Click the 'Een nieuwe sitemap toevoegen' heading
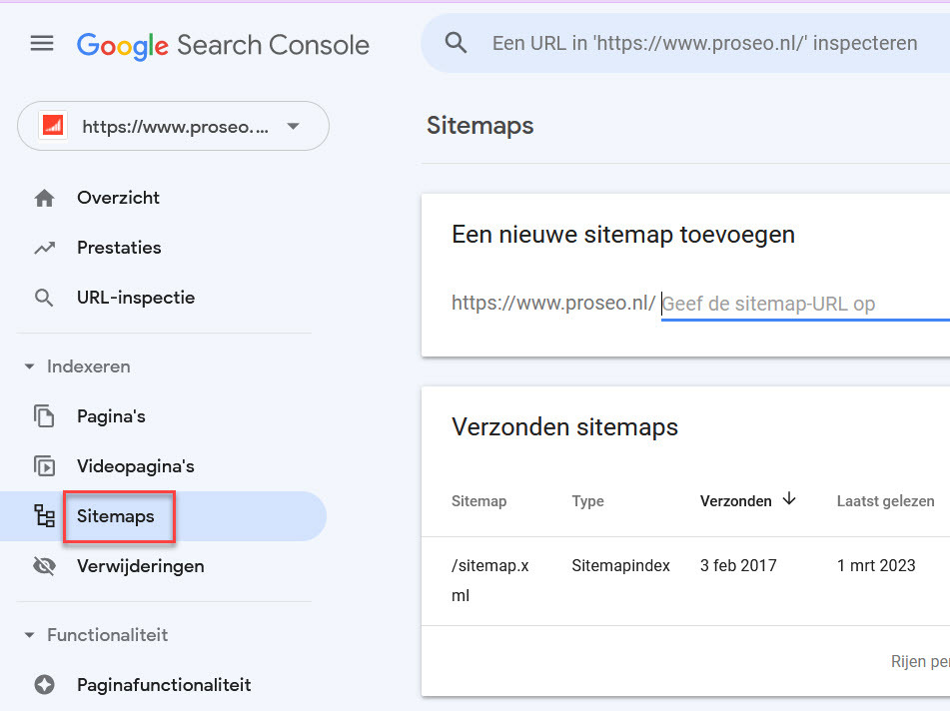The height and width of the screenshot is (711, 950). [x=622, y=235]
